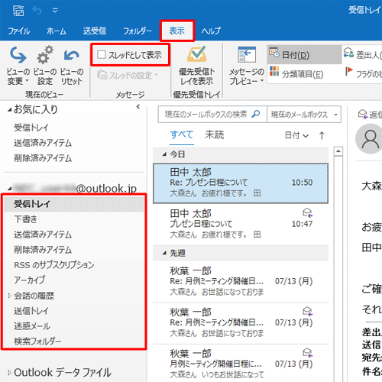Click the message list scroll-up arrow
The image size is (382, 382).
(x=338, y=151)
